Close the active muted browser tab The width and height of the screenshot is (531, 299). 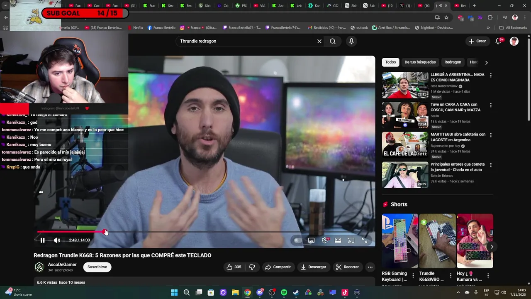click(x=446, y=6)
